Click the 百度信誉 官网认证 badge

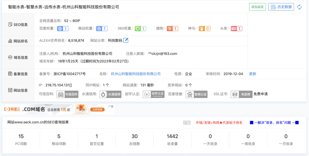coord(196,94)
